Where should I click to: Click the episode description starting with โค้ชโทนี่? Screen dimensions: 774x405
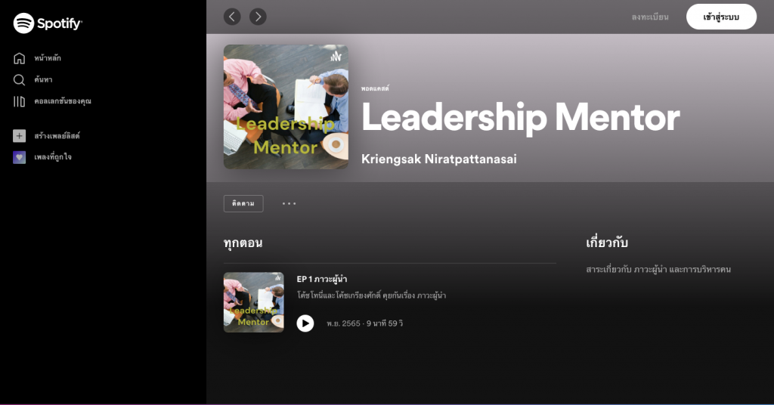coord(371,295)
